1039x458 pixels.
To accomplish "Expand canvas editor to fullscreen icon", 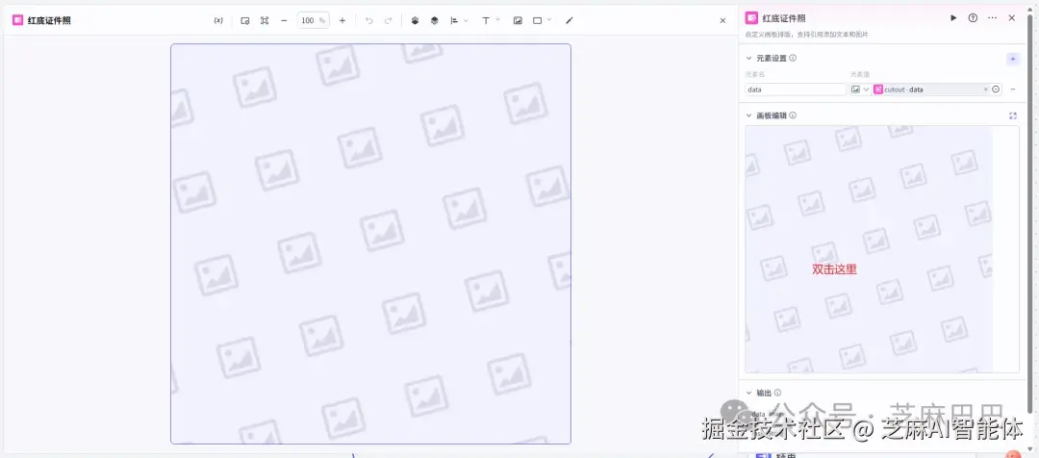I will (1012, 115).
